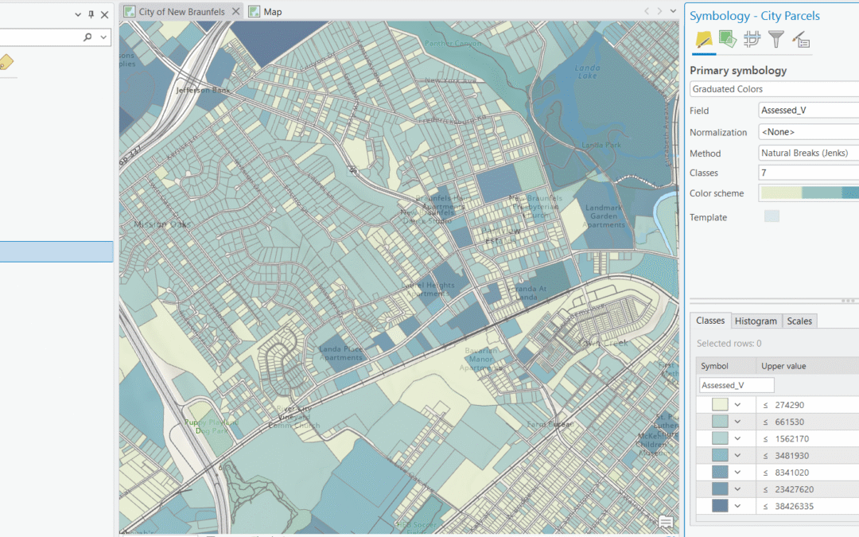Viewport: 859px width, 537px height.
Task: Click the Template symbol swatch
Action: click(770, 216)
